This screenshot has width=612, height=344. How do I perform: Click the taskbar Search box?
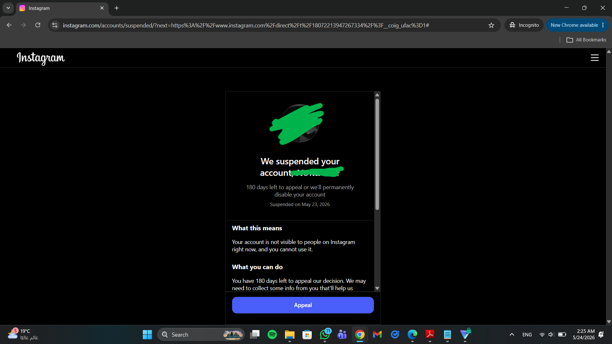coord(201,334)
